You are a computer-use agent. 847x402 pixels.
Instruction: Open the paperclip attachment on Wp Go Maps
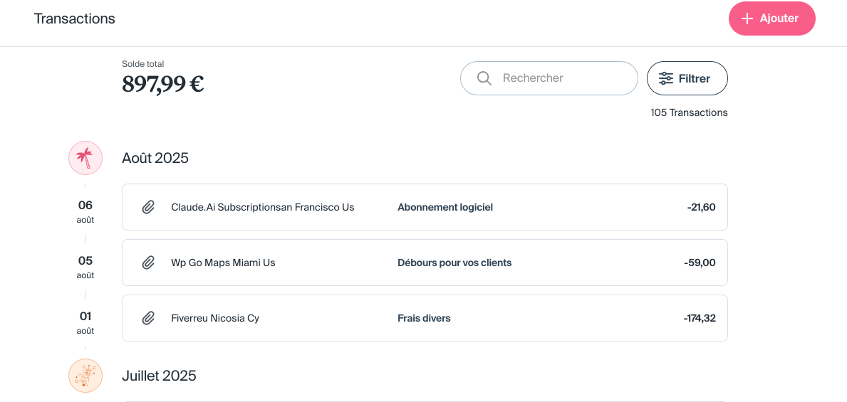pyautogui.click(x=148, y=263)
